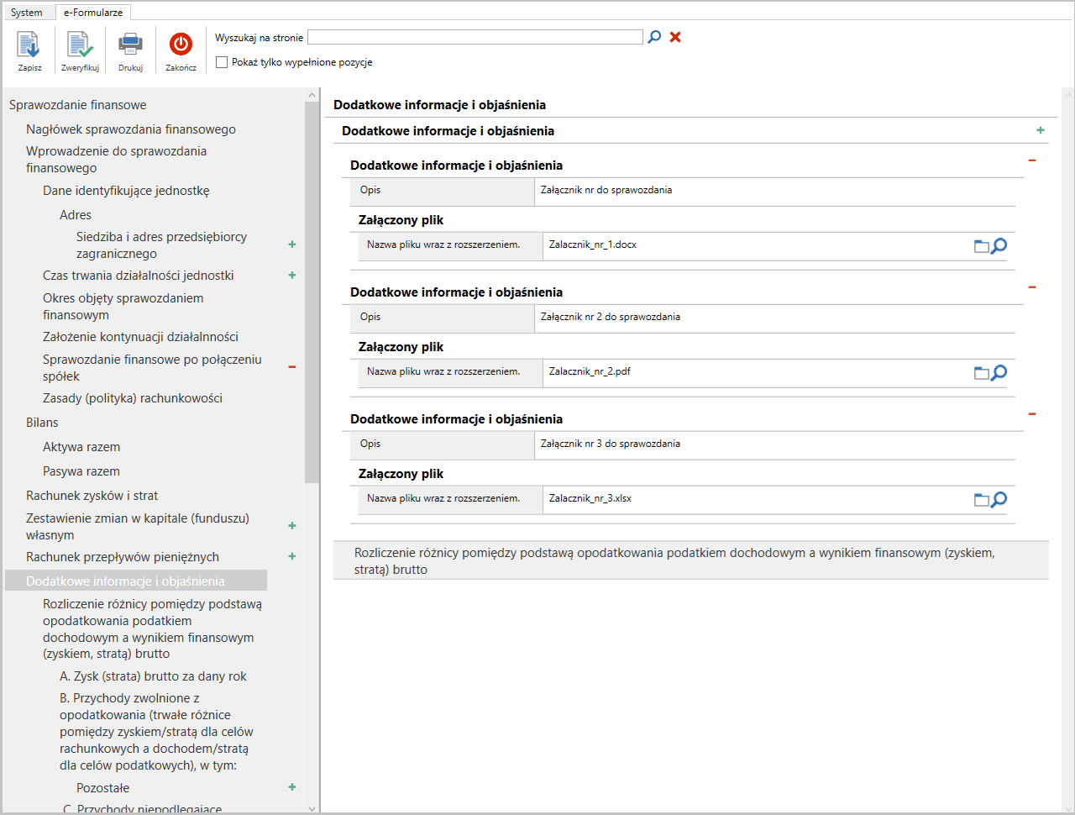Expand Zestawienie zmian w kapitale własnym
The width and height of the screenshot is (1075, 815).
coord(291,525)
